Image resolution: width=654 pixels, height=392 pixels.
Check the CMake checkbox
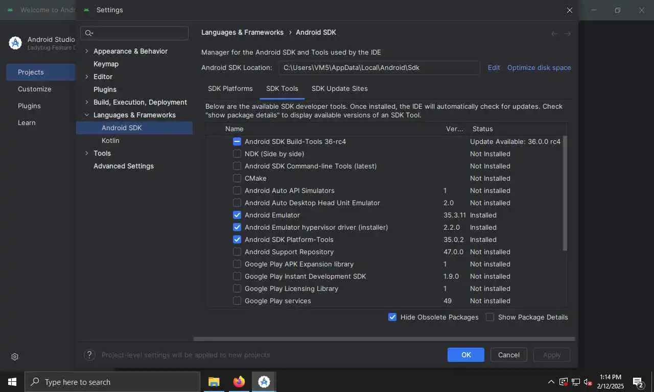point(237,178)
